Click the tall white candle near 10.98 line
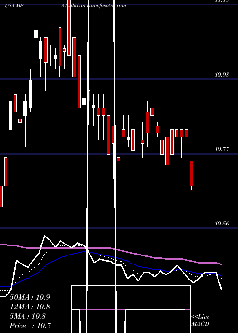The height and width of the screenshot is (333, 238). click(x=30, y=94)
